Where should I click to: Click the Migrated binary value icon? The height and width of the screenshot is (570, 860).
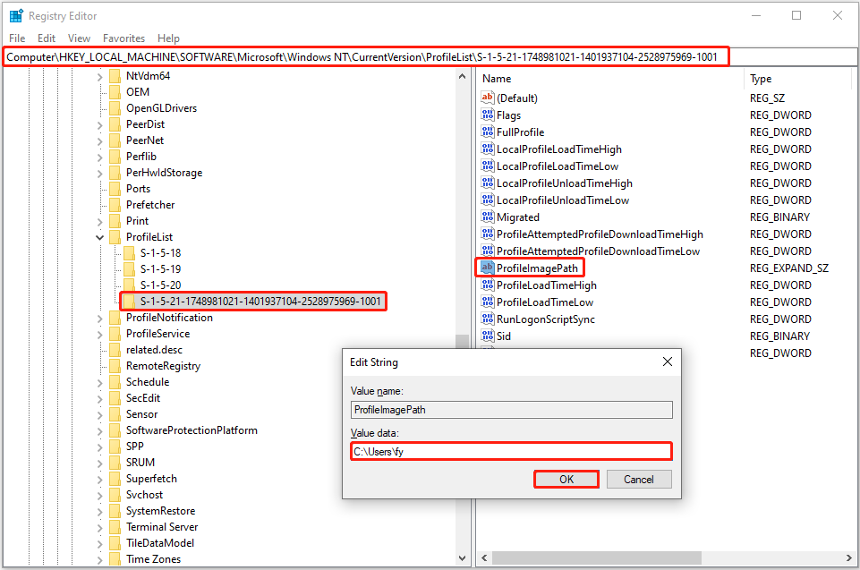(487, 217)
